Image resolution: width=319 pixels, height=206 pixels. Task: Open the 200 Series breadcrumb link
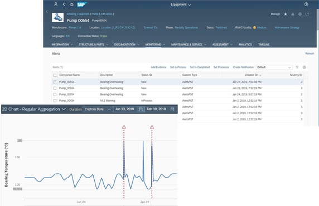point(106,14)
